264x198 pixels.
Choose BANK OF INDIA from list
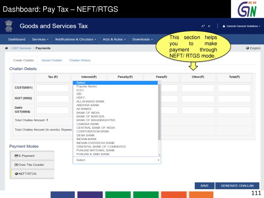click(x=116, y=113)
